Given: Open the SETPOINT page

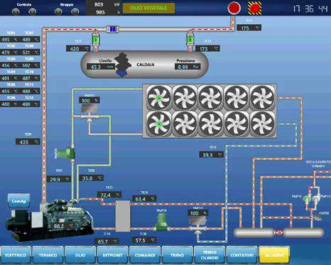Looking at the screenshot, I should coord(113,255).
